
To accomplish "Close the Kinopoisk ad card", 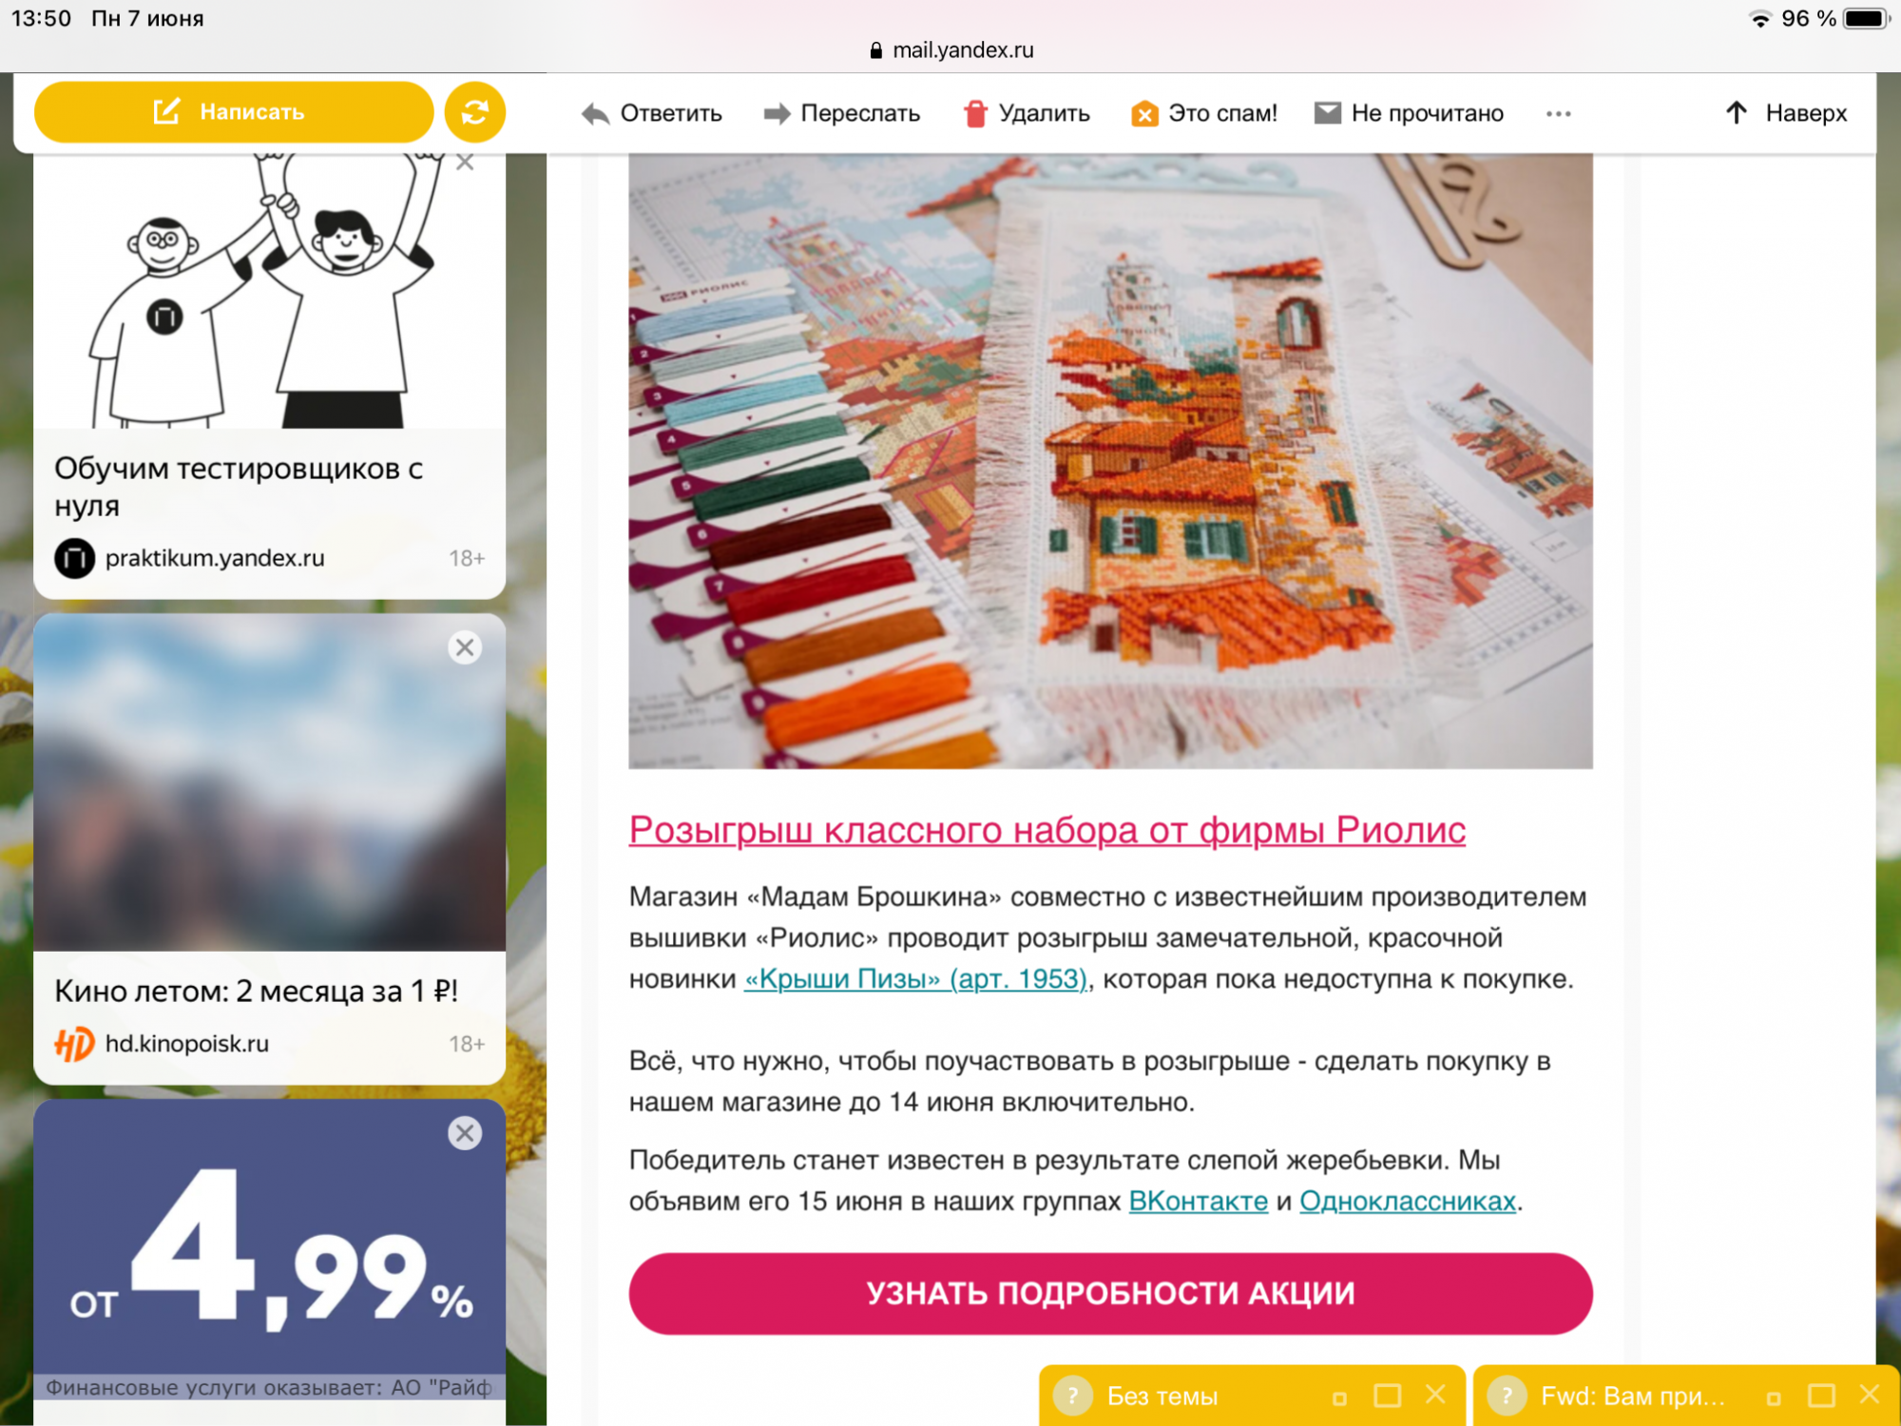I will 465,647.
